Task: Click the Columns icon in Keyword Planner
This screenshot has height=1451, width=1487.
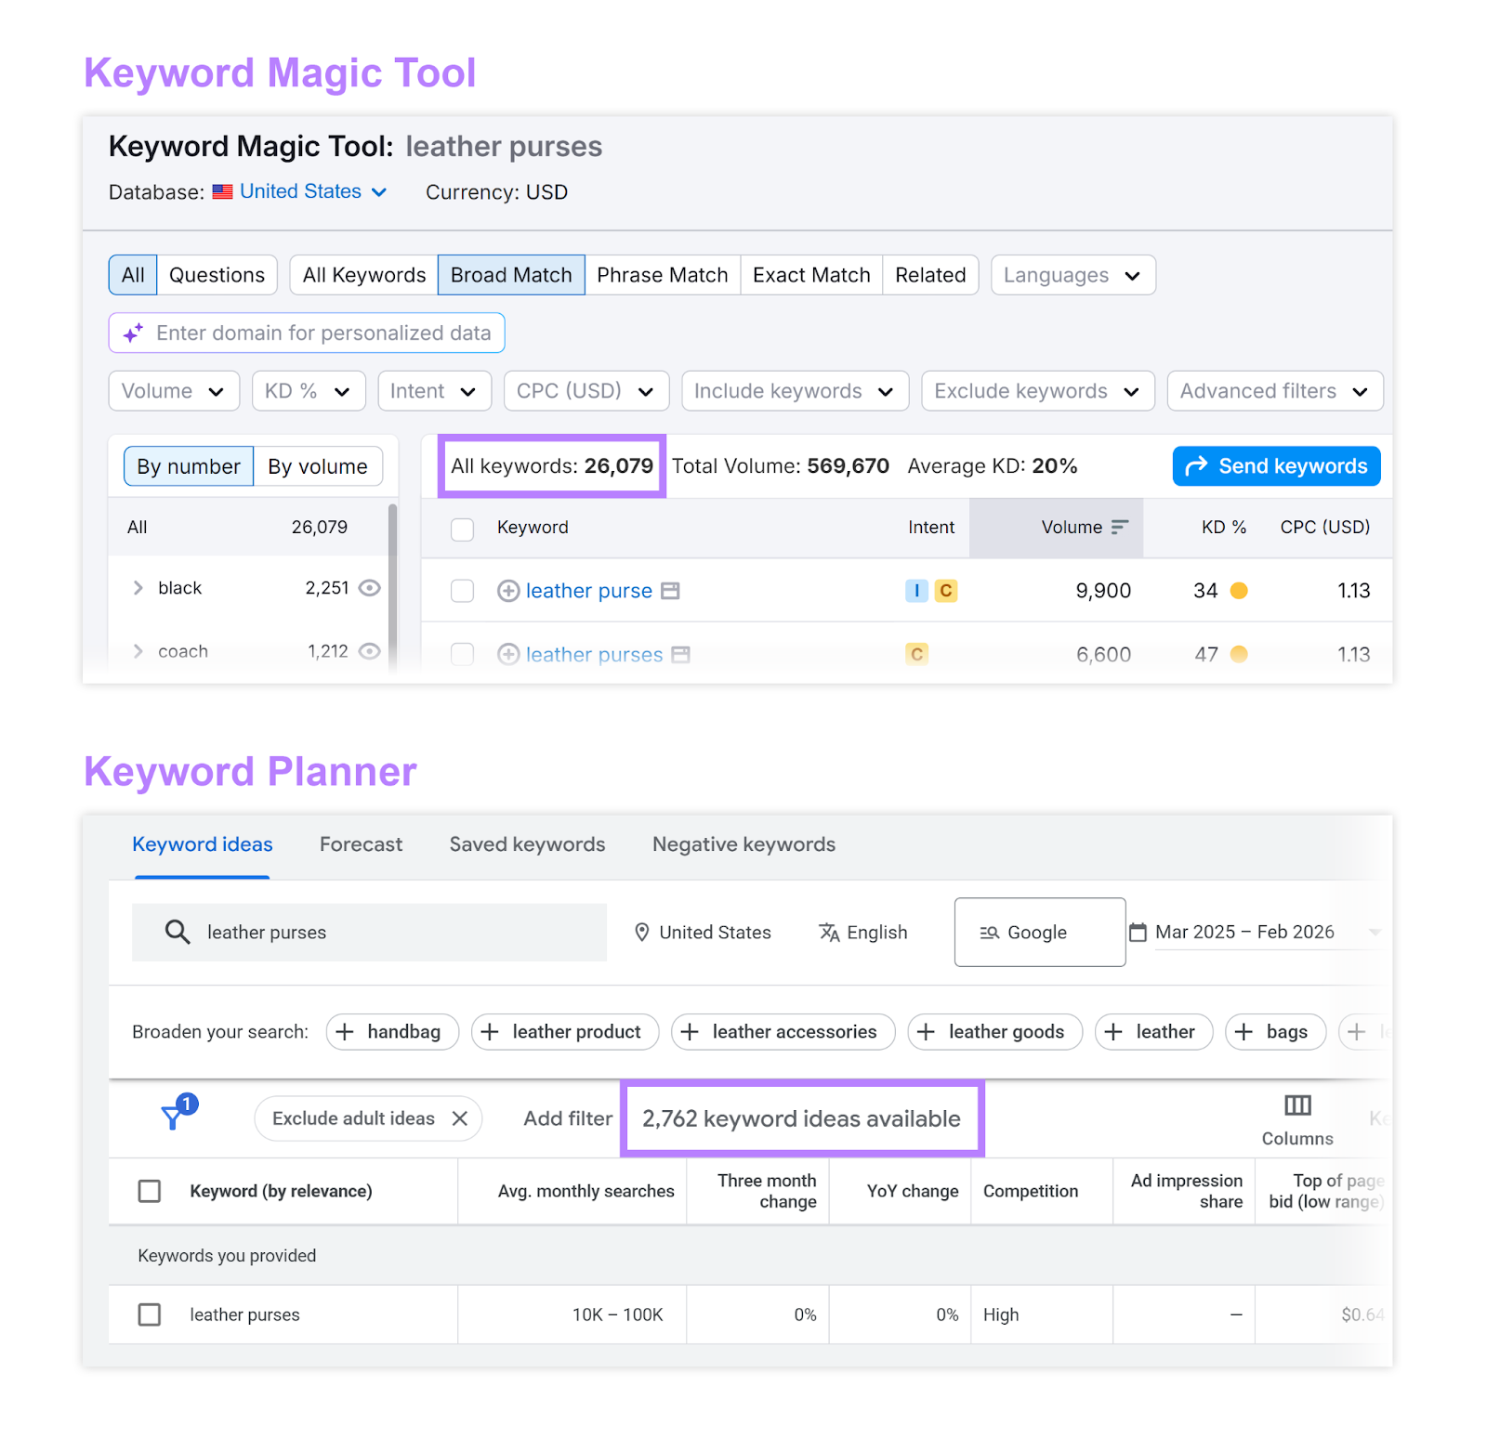Action: (x=1297, y=1105)
